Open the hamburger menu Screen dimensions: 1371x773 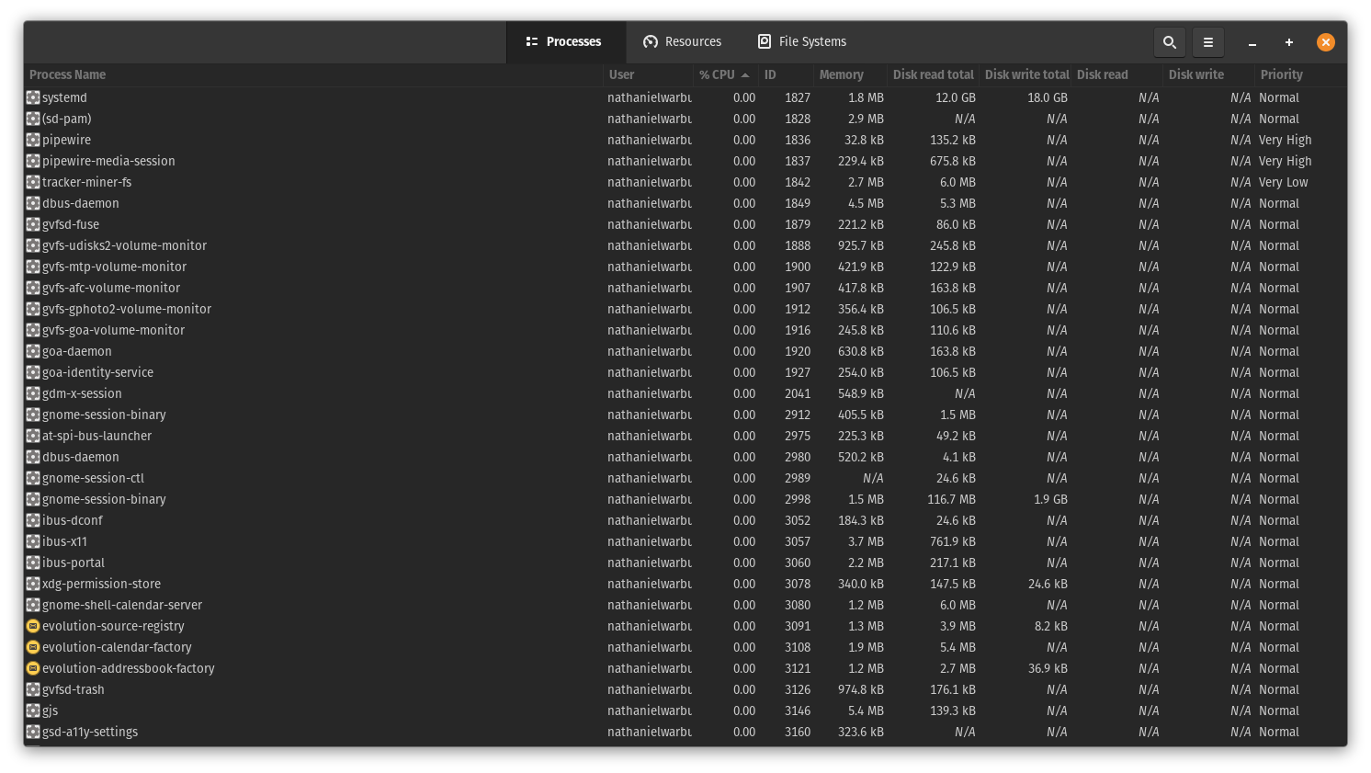pos(1207,42)
